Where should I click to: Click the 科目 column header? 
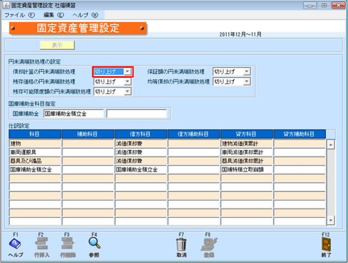[35, 134]
